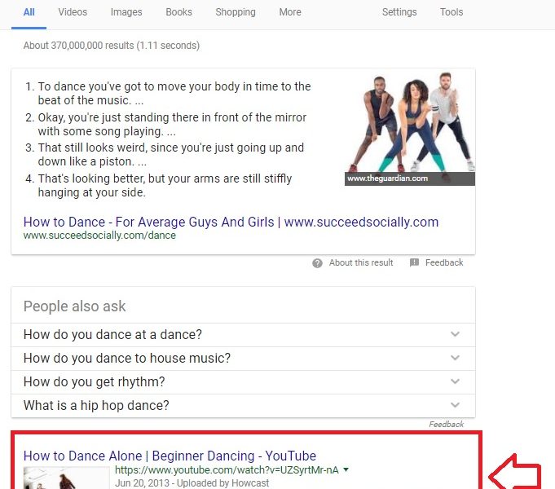The image size is (555, 489).
Task: Click the YouTube video thumbnail
Action: (66, 478)
